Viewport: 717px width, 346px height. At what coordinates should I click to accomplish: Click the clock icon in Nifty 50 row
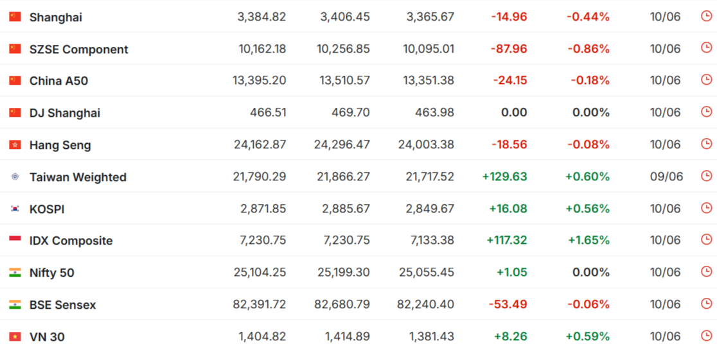coord(706,272)
